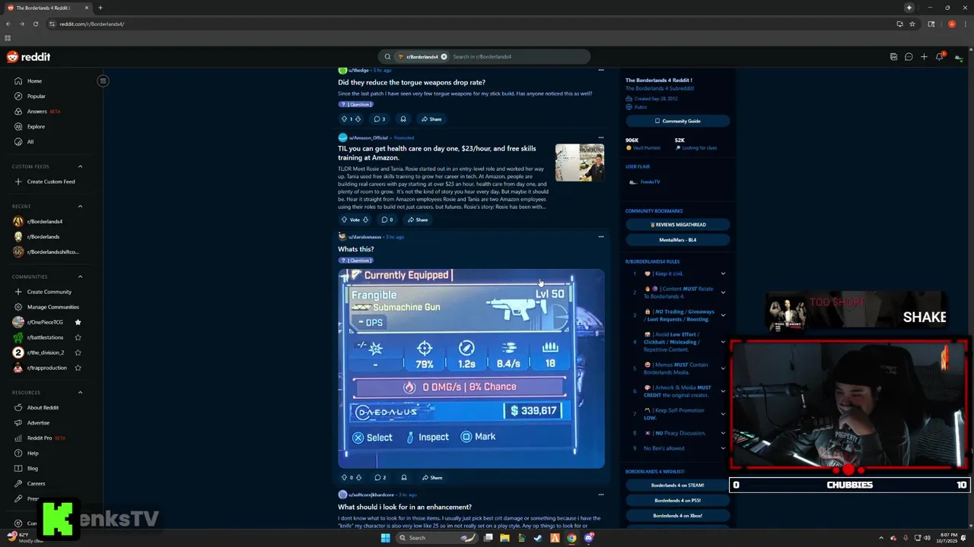Expand rule 8 No Piracy Discussion

tap(723, 433)
